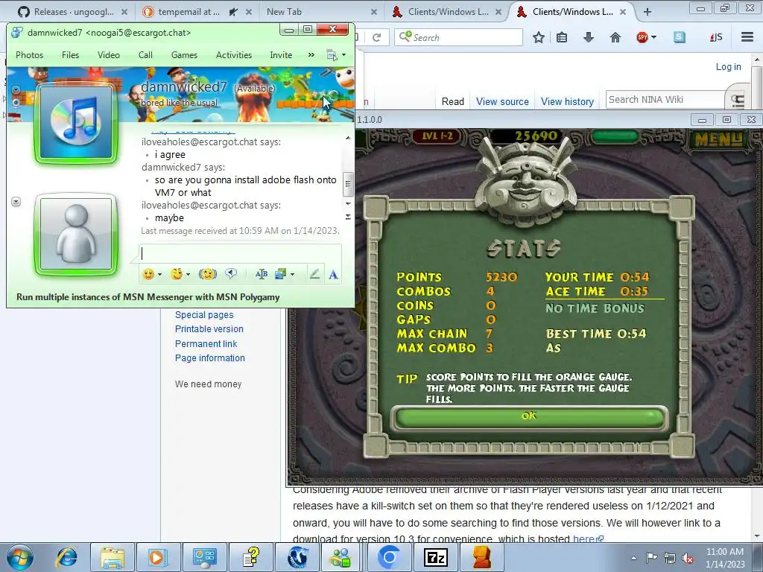Click Invite in the Messenger menu

(x=281, y=55)
